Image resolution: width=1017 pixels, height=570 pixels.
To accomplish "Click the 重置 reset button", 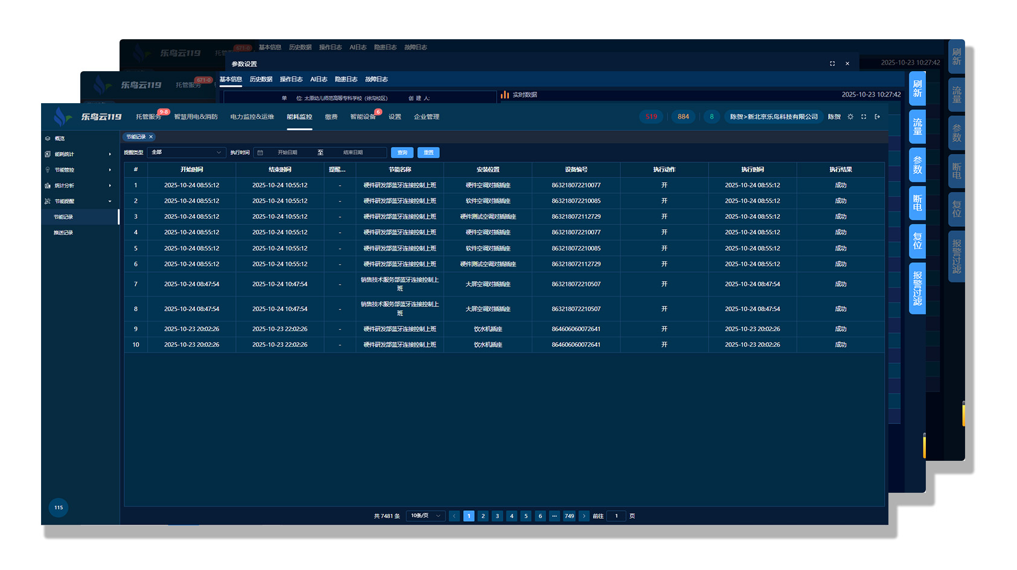I will pyautogui.click(x=429, y=153).
